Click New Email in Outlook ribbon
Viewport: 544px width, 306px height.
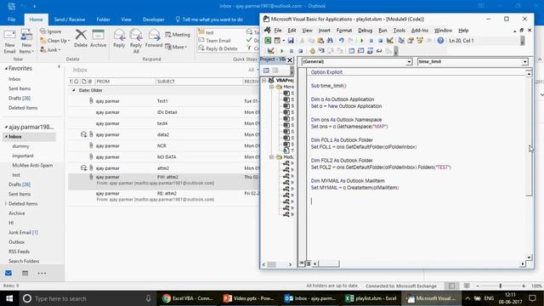click(x=9, y=42)
